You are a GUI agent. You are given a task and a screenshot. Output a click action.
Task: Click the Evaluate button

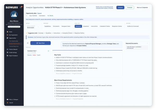click(x=130, y=8)
